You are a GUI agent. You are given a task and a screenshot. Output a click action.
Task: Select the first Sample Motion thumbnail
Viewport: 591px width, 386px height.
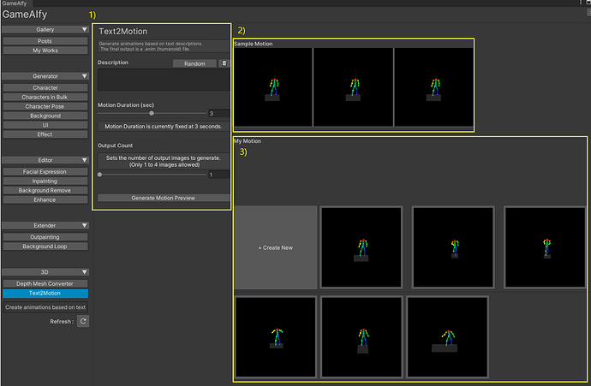[272, 87]
